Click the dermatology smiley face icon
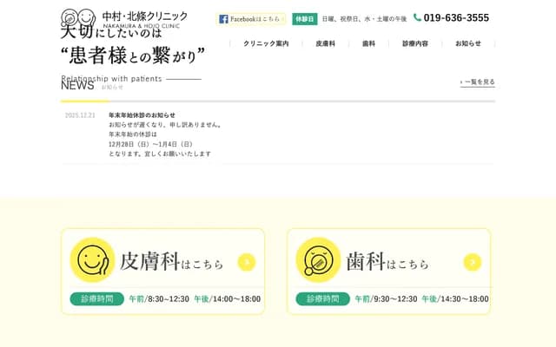This screenshot has width=556, height=347. click(x=91, y=259)
